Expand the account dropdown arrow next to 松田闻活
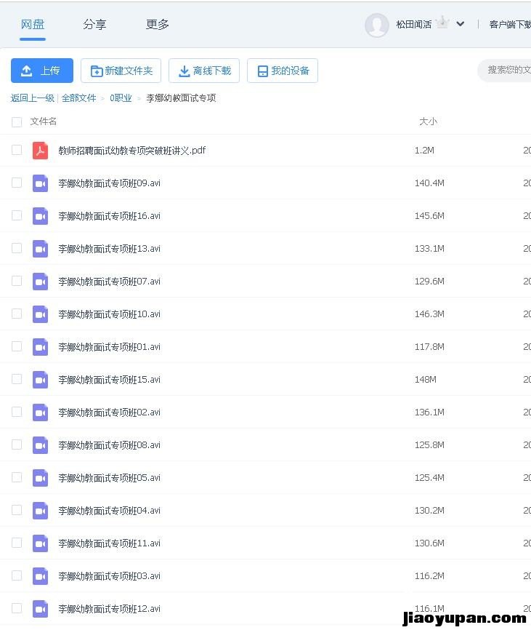 point(461,24)
